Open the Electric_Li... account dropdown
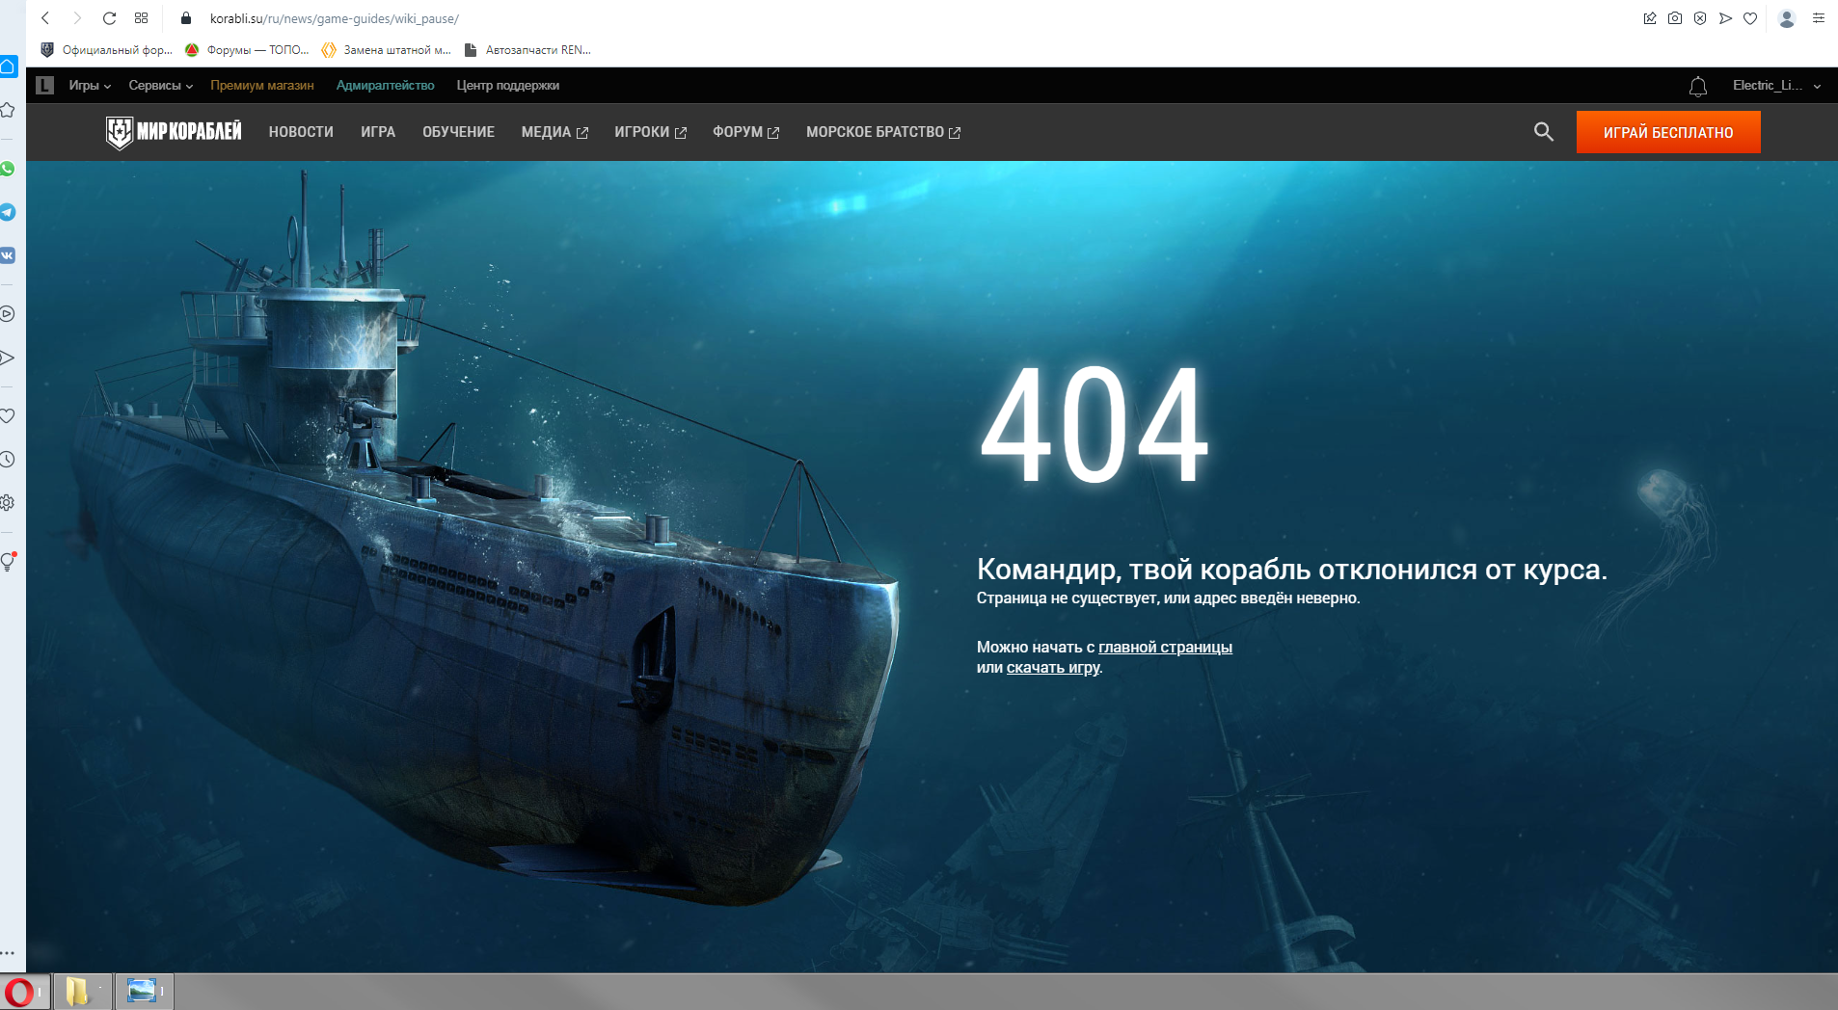The width and height of the screenshot is (1838, 1010). [x=1776, y=86]
